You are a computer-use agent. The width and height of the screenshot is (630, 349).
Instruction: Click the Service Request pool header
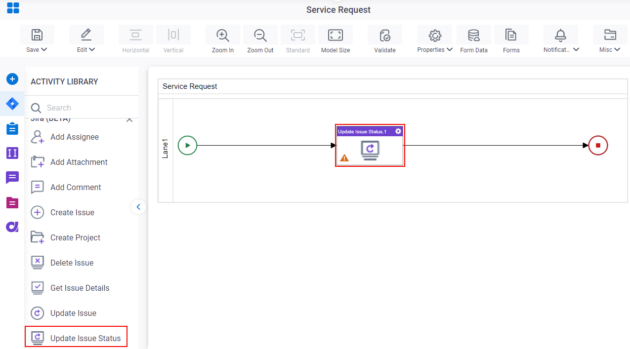coord(393,86)
